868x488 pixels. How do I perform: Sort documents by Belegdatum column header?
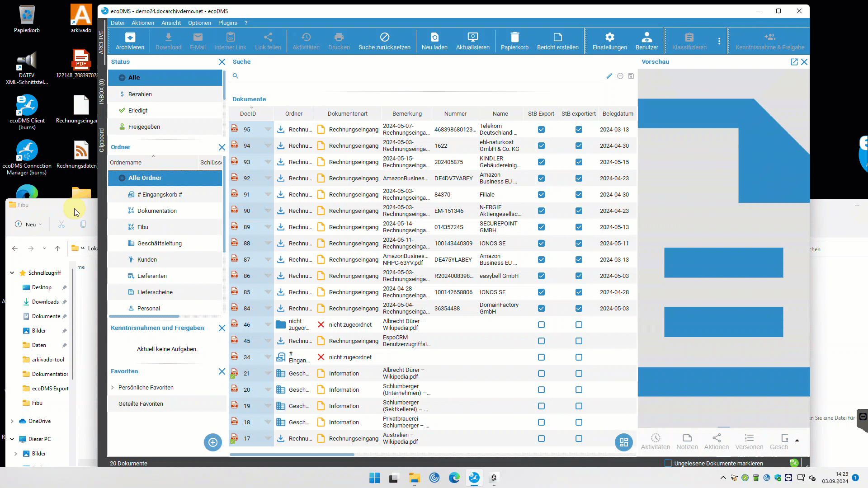tap(618, 114)
